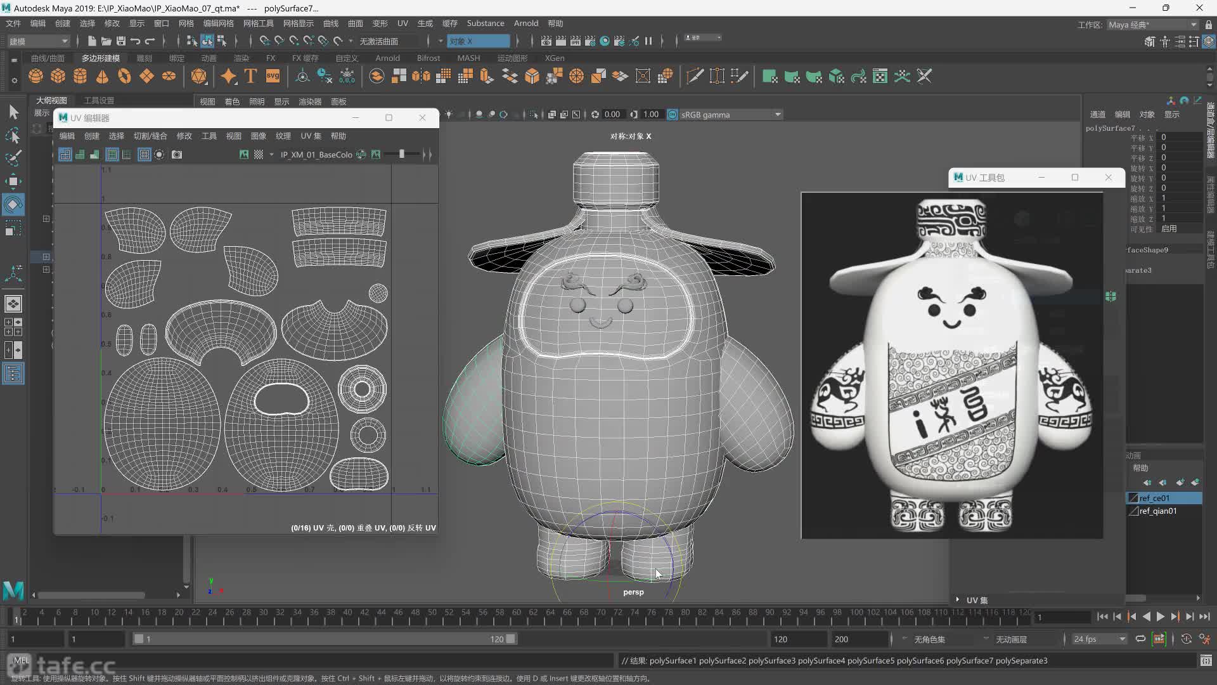Toggle UV editor wireframe display
The image size is (1217, 685).
coord(65,155)
